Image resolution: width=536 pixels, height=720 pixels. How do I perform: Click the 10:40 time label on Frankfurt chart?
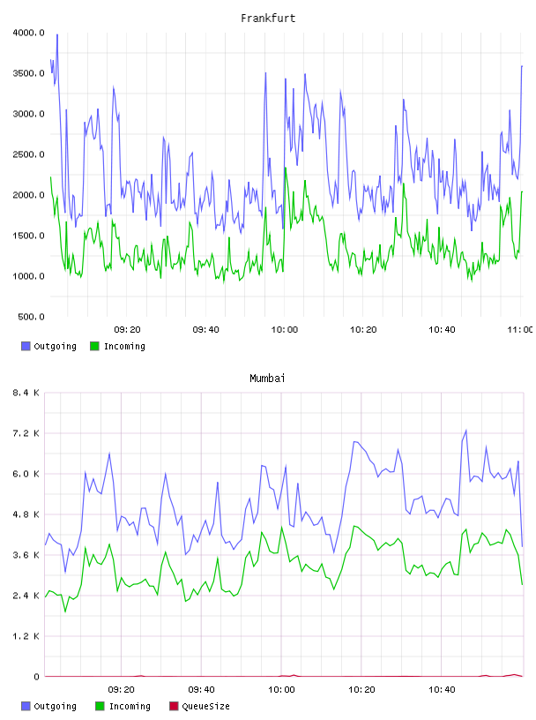click(x=442, y=330)
